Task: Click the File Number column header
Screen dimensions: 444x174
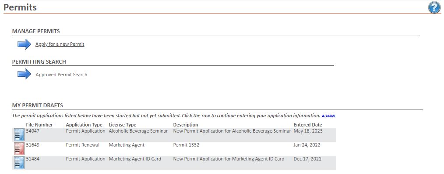Action: click(x=39, y=125)
